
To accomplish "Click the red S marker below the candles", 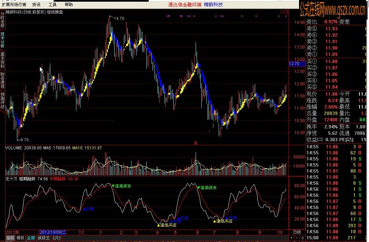I will click(196, 143).
